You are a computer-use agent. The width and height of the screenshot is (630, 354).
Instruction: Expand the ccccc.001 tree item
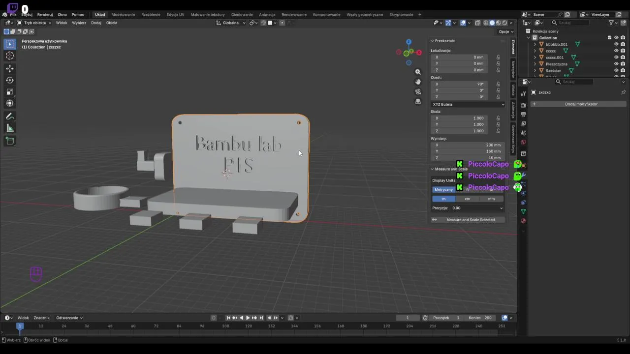(x=535, y=58)
